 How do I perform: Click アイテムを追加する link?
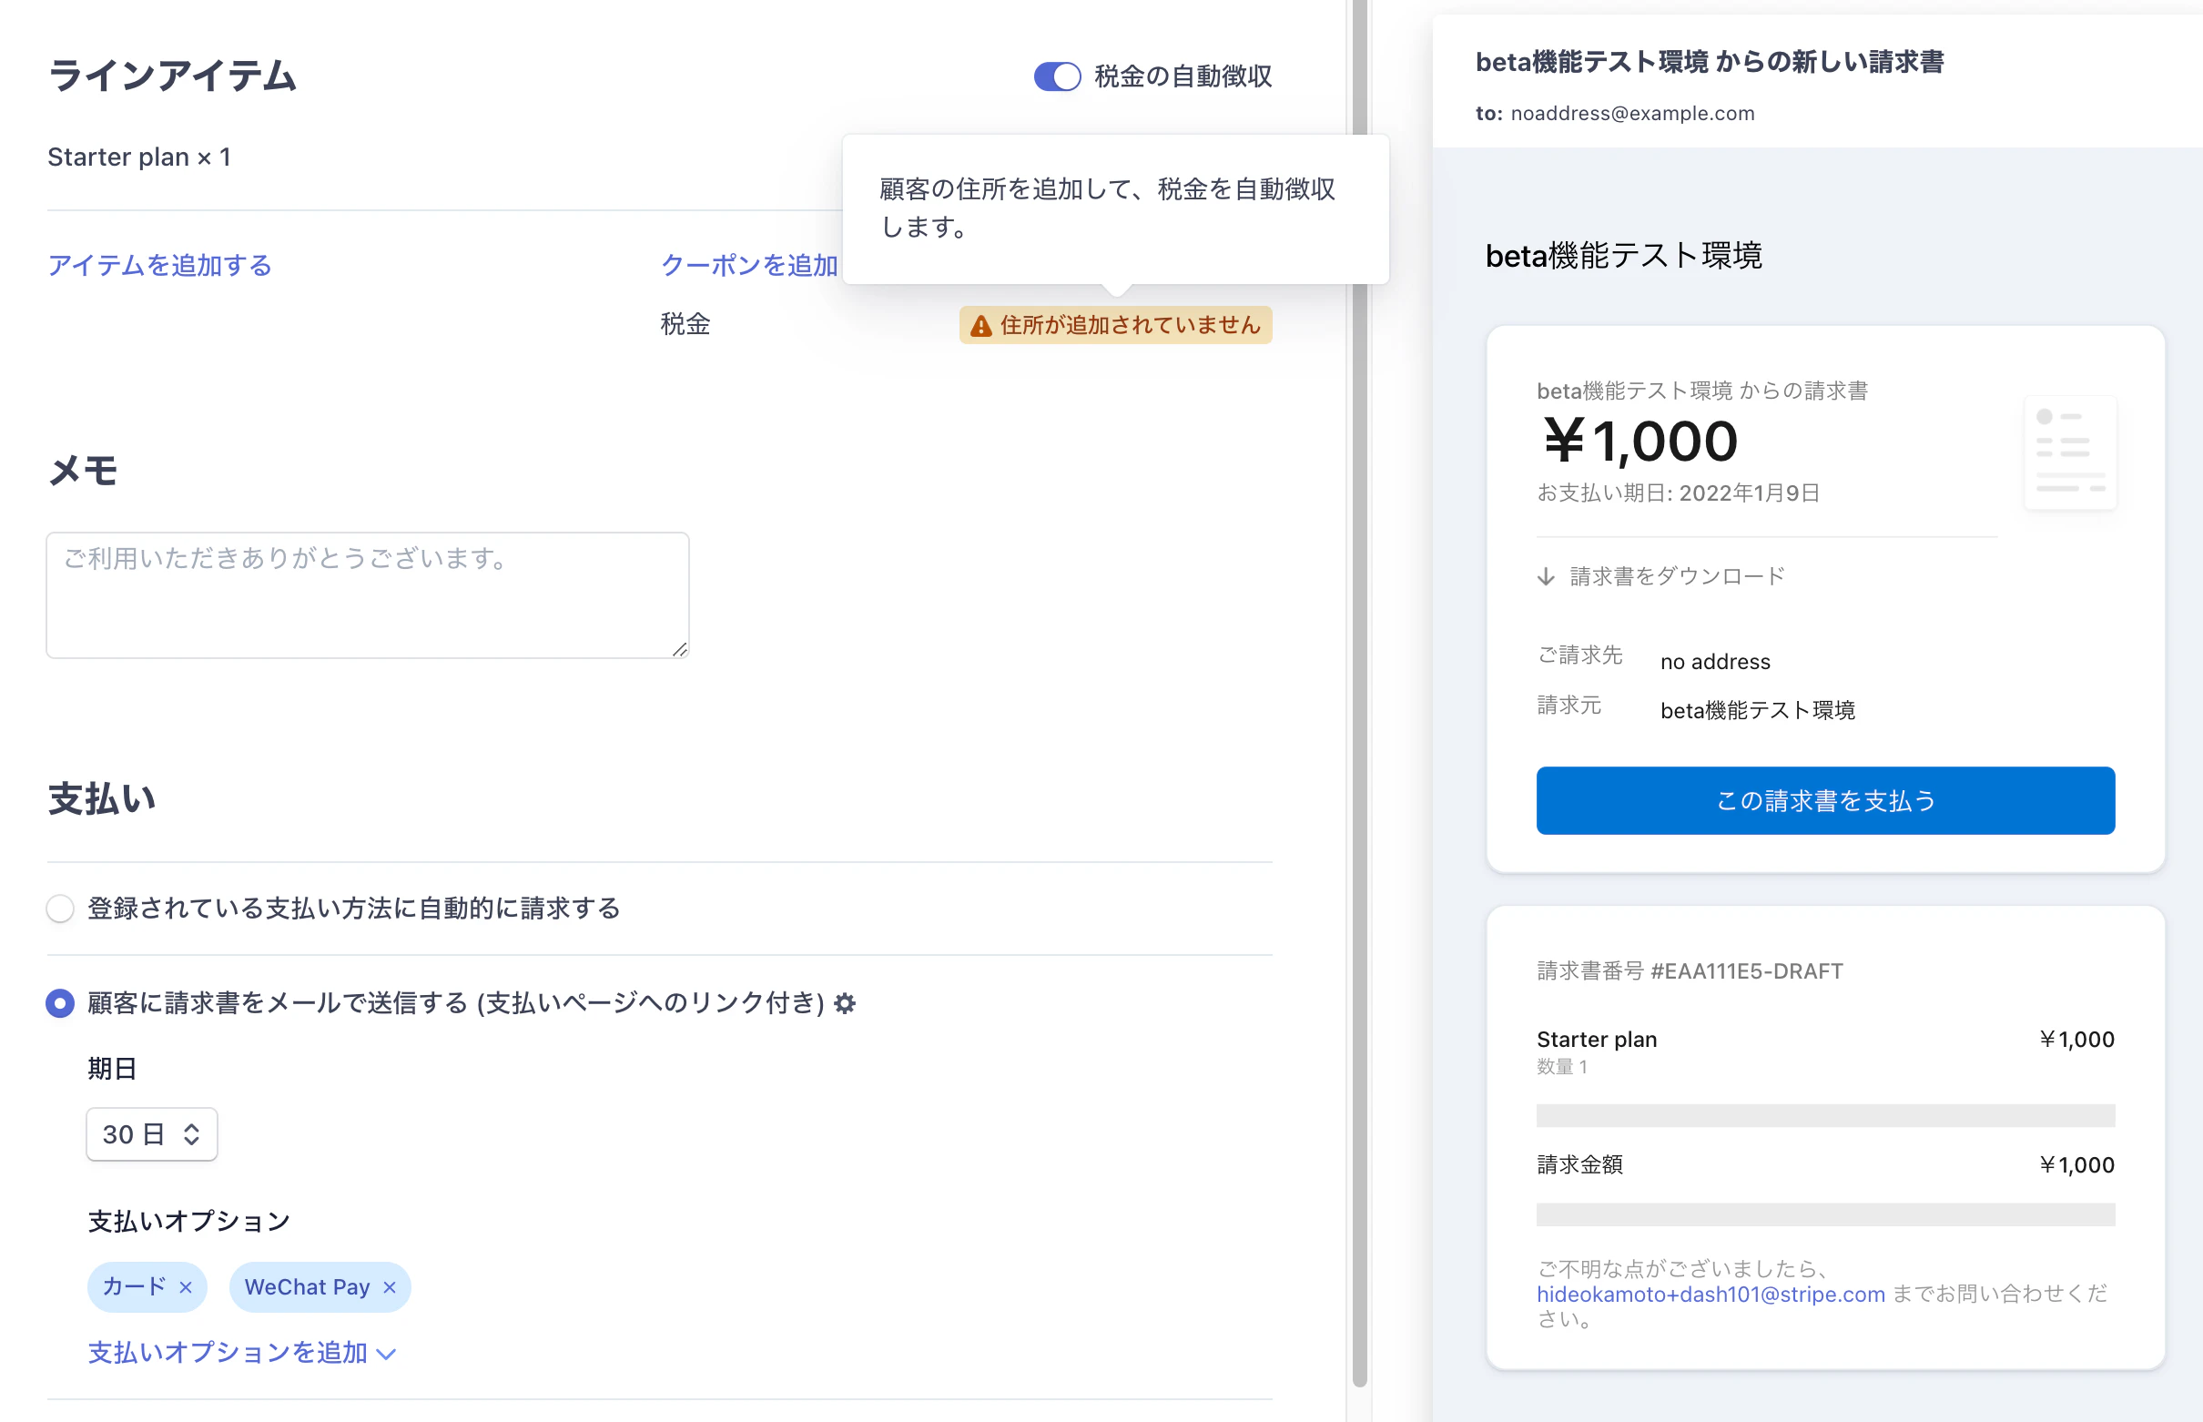(x=159, y=266)
